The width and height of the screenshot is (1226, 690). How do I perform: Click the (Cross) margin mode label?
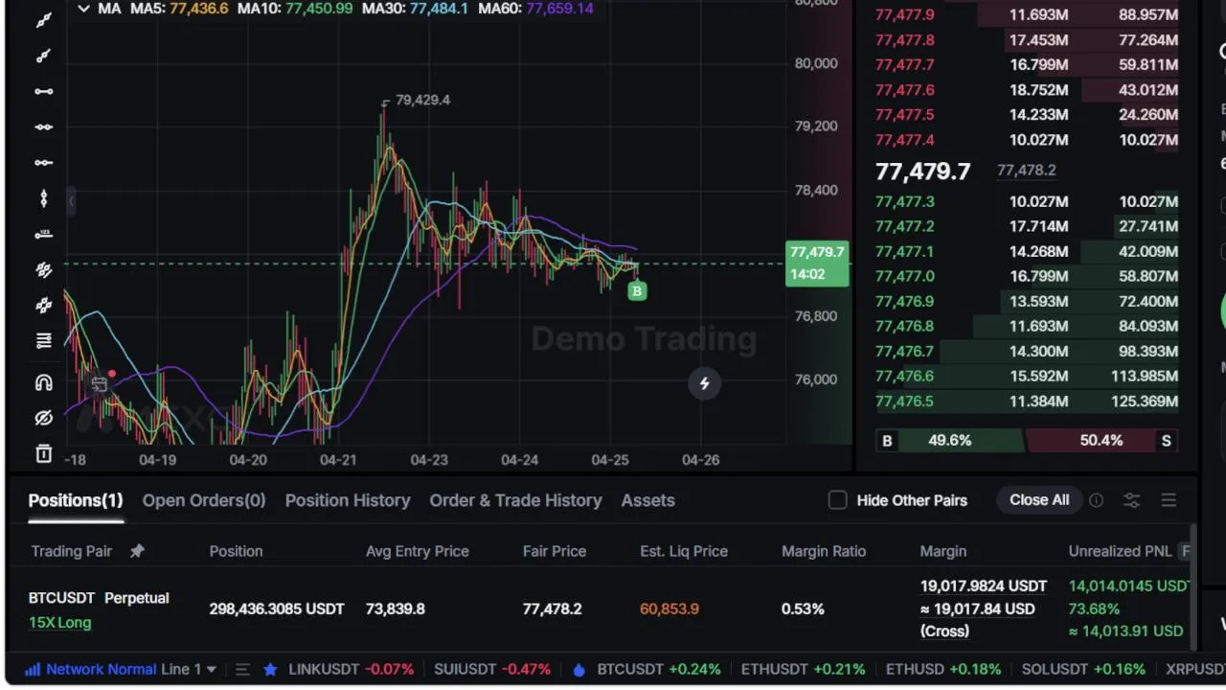tap(944, 631)
